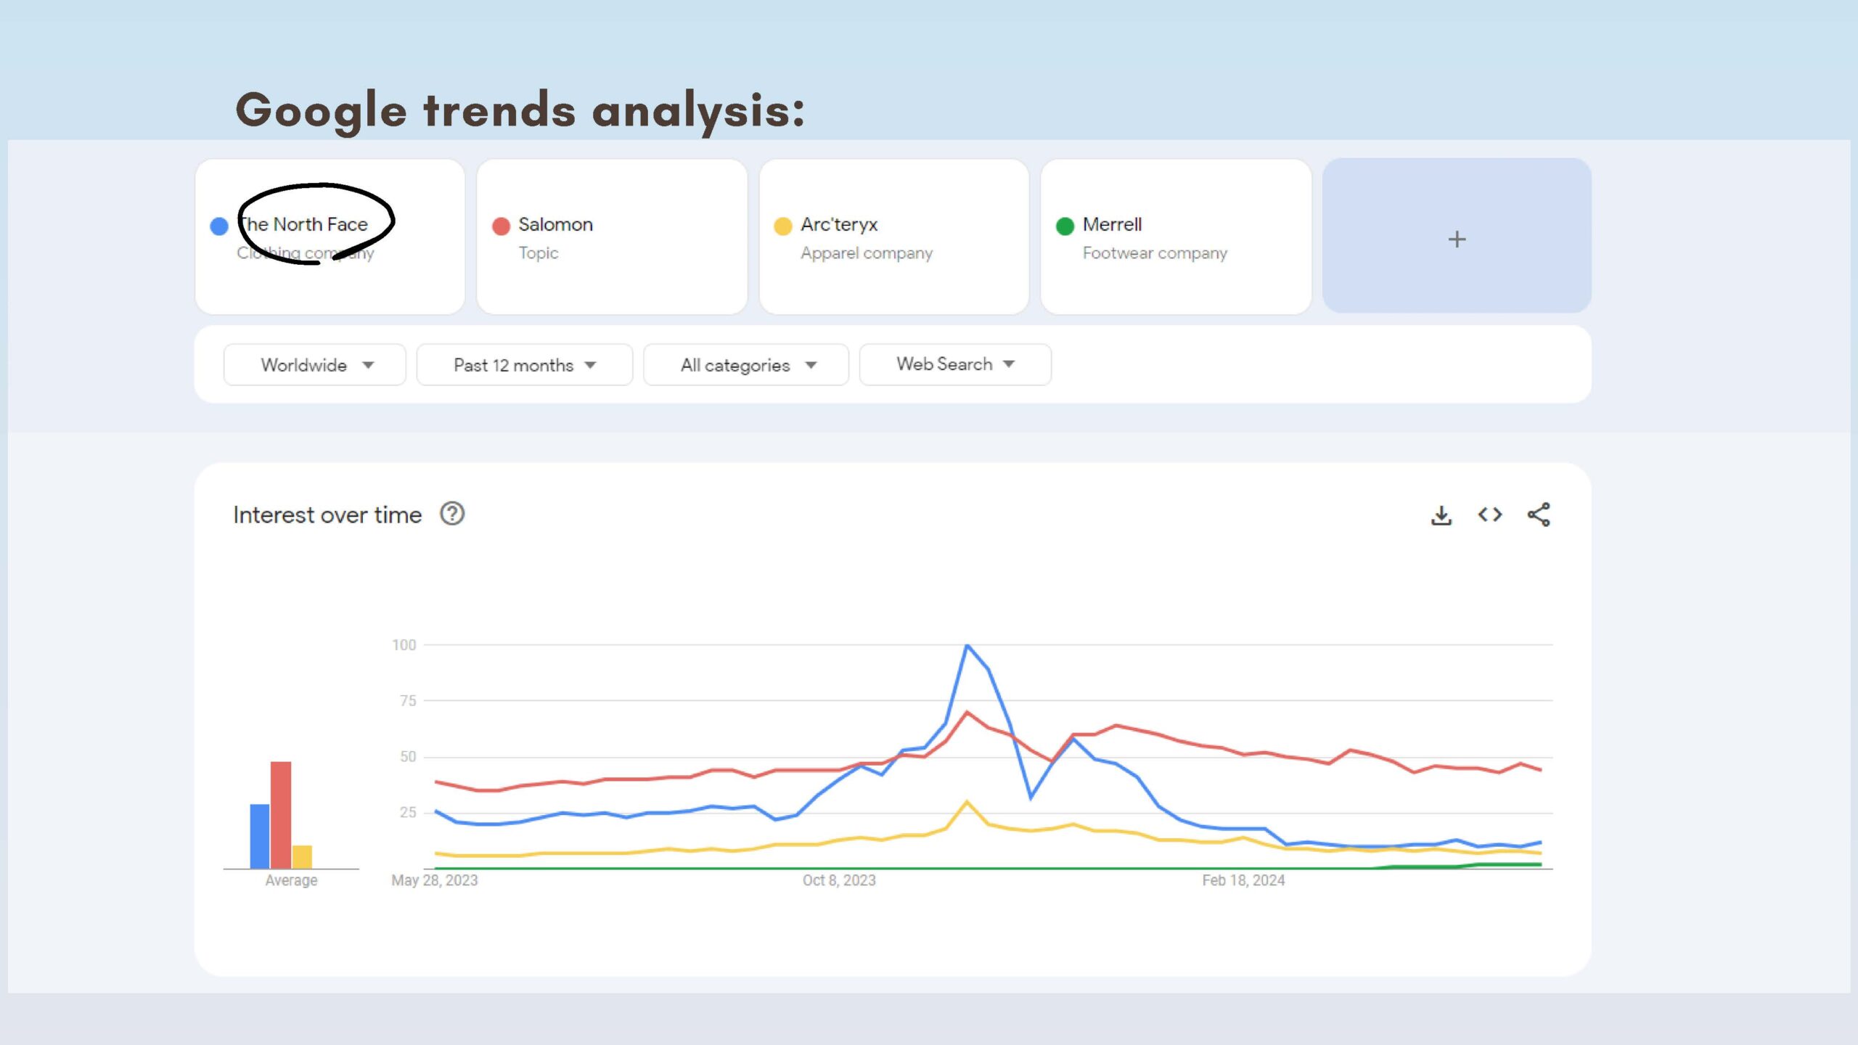Click the Average label under bars

[x=291, y=880]
